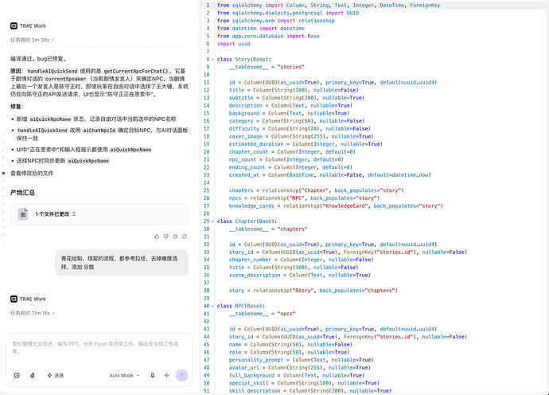This screenshot has width=549, height=395.
Task: Expand the 1个文件已更改 file list
Action: (x=56, y=213)
